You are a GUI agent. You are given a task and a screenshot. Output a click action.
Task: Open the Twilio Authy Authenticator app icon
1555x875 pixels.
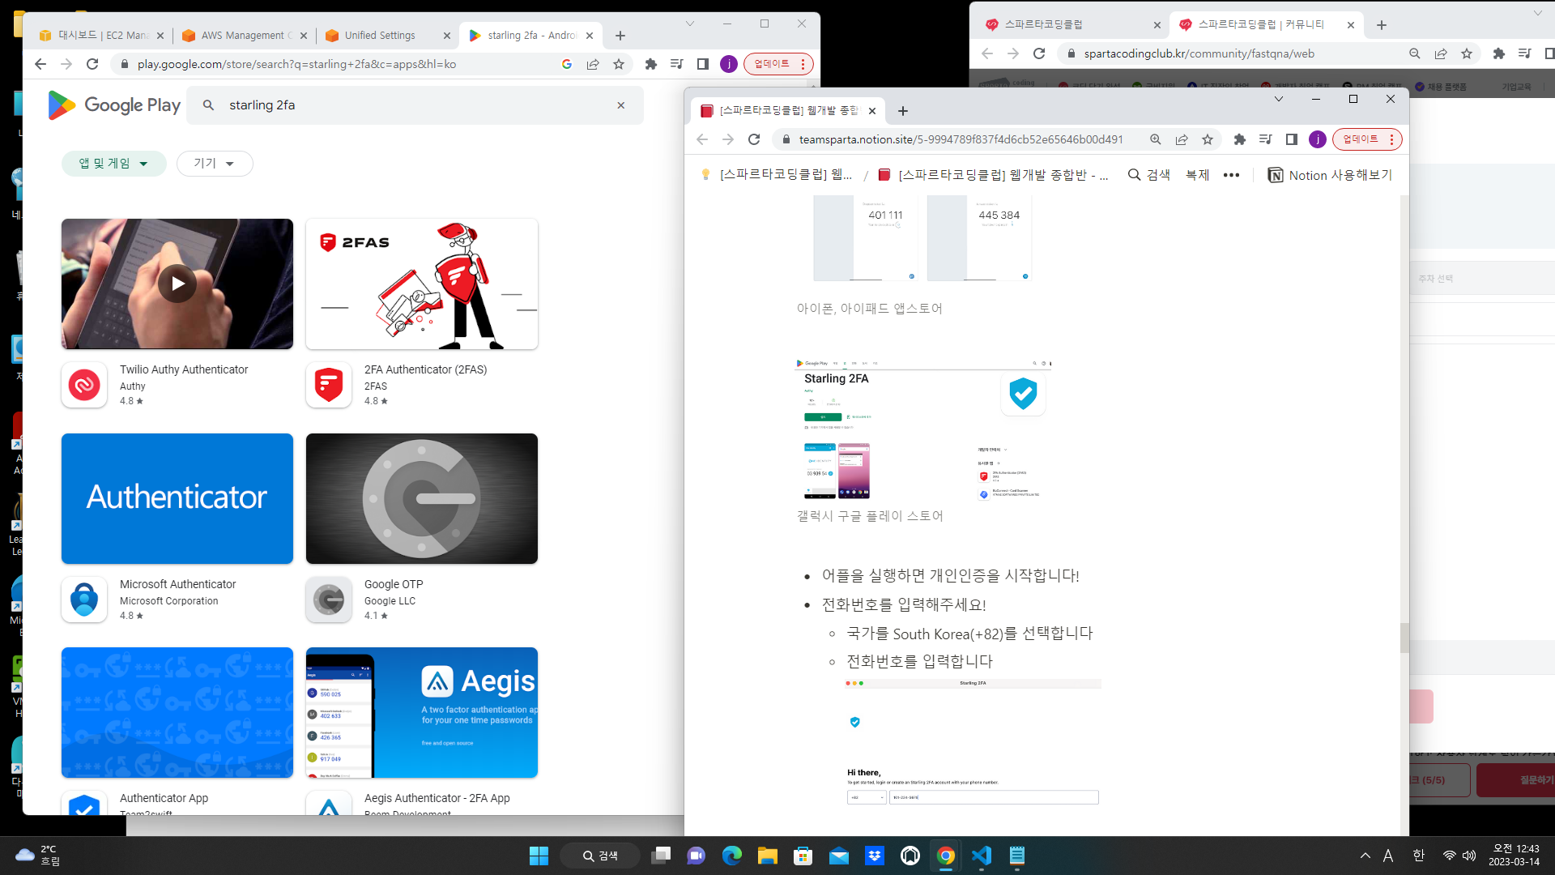[x=84, y=385]
